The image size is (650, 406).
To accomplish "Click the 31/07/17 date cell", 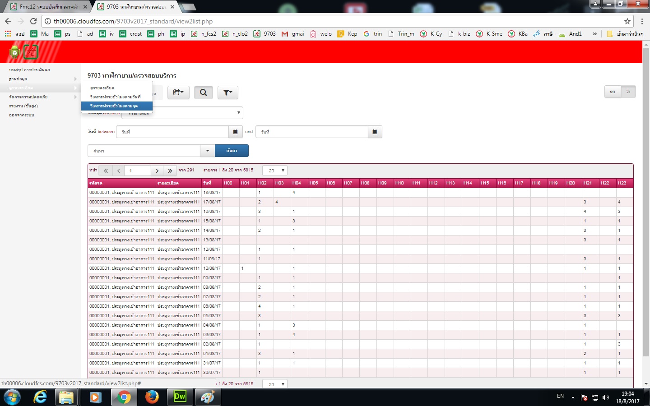I will (x=212, y=363).
